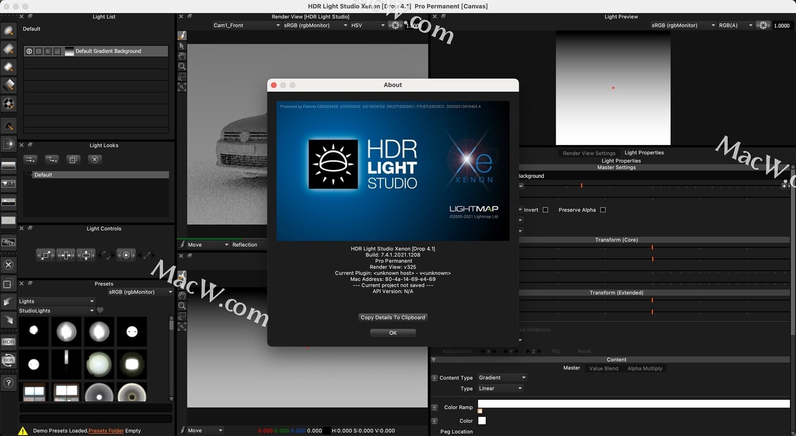Open the Cam1_Front camera dropdown
This screenshot has width=796, height=436.
(246, 25)
